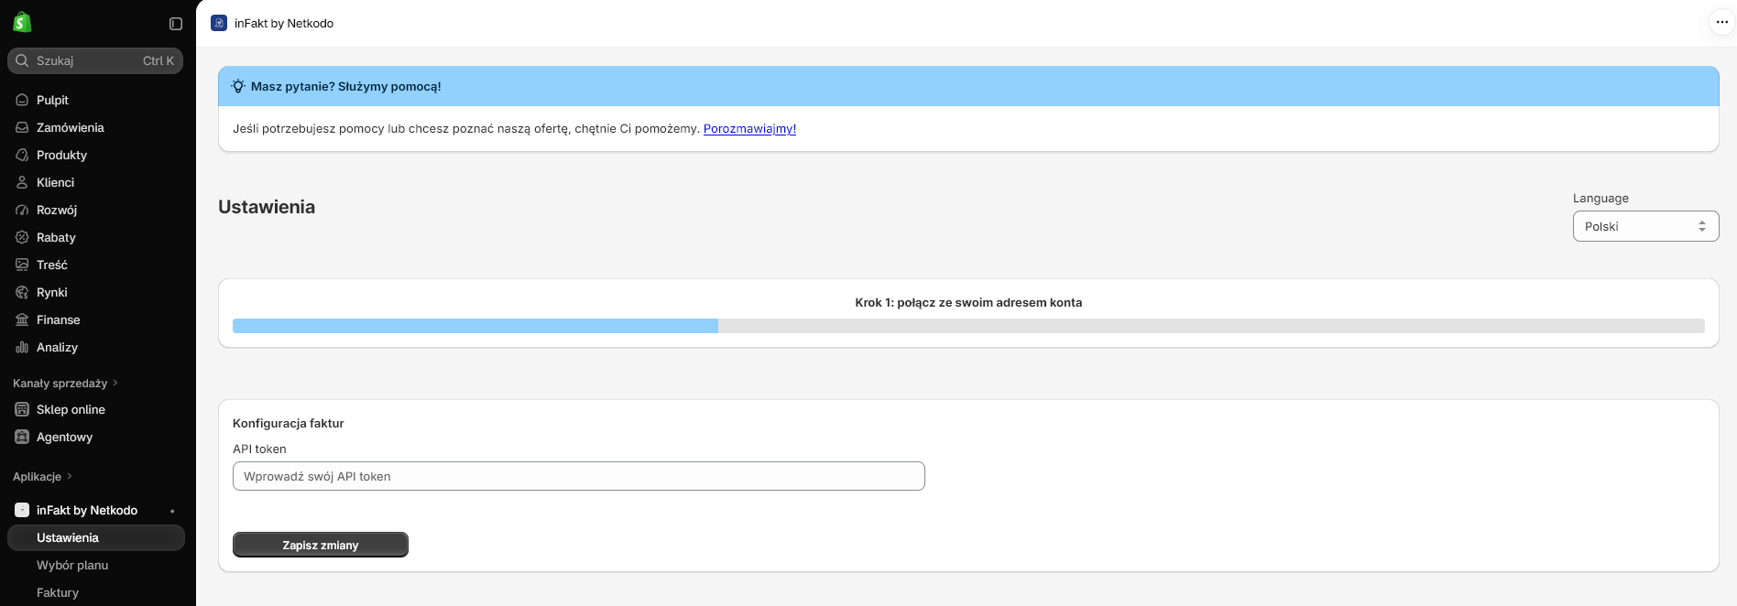Click the Rozwój icon
The image size is (1737, 606).
tap(22, 210)
